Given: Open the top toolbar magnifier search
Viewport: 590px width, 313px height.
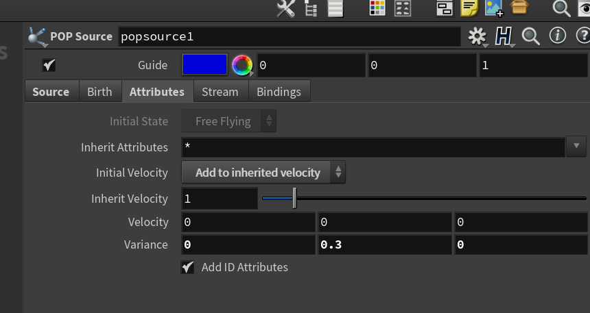Looking at the screenshot, I should (561, 8).
